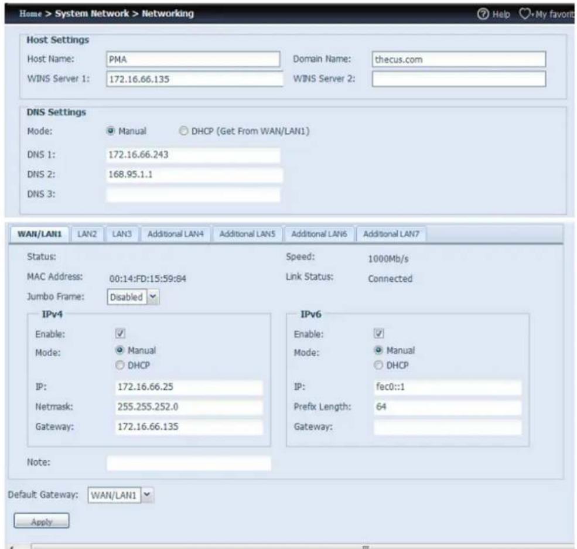Click the IPv6 Prefix Length field

click(x=448, y=407)
